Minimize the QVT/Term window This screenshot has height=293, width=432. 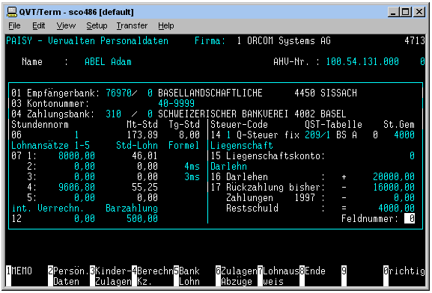(393, 12)
